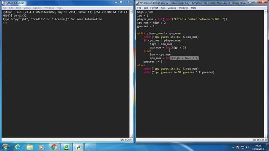
Task: Open Windows menu in Python Shell window
Action: point(49,8)
